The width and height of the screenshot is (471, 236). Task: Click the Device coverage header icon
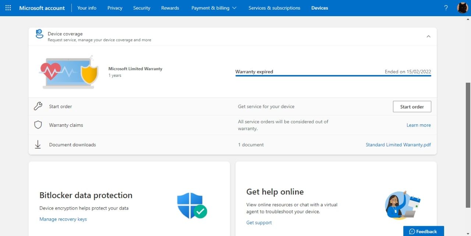tap(39, 34)
